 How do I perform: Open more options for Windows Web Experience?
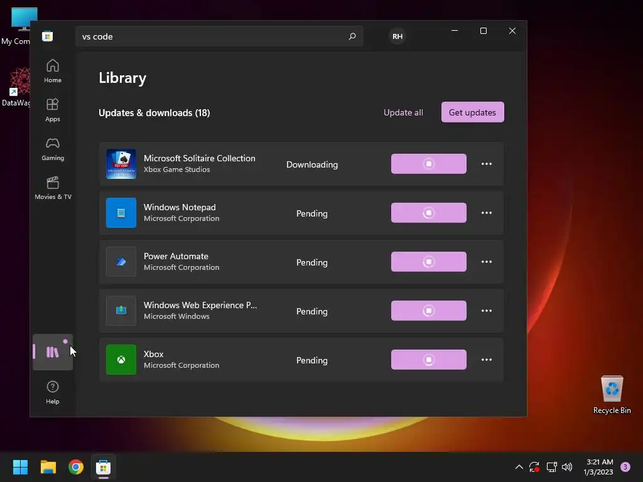[487, 311]
